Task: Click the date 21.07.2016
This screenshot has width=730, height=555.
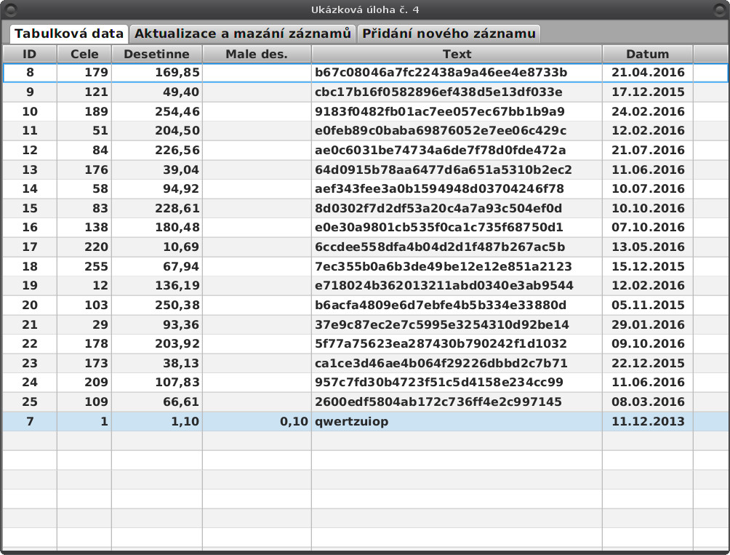Action: pyautogui.click(x=648, y=151)
